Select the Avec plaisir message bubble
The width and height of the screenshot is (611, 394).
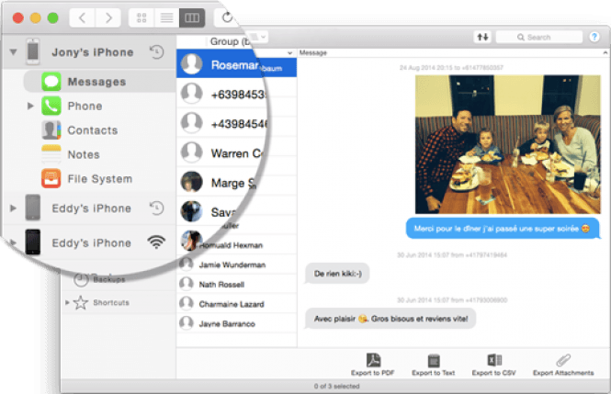coord(390,319)
